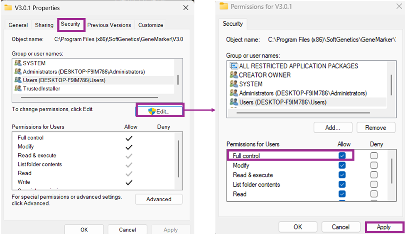Switch to the Sharing tab

(44, 25)
